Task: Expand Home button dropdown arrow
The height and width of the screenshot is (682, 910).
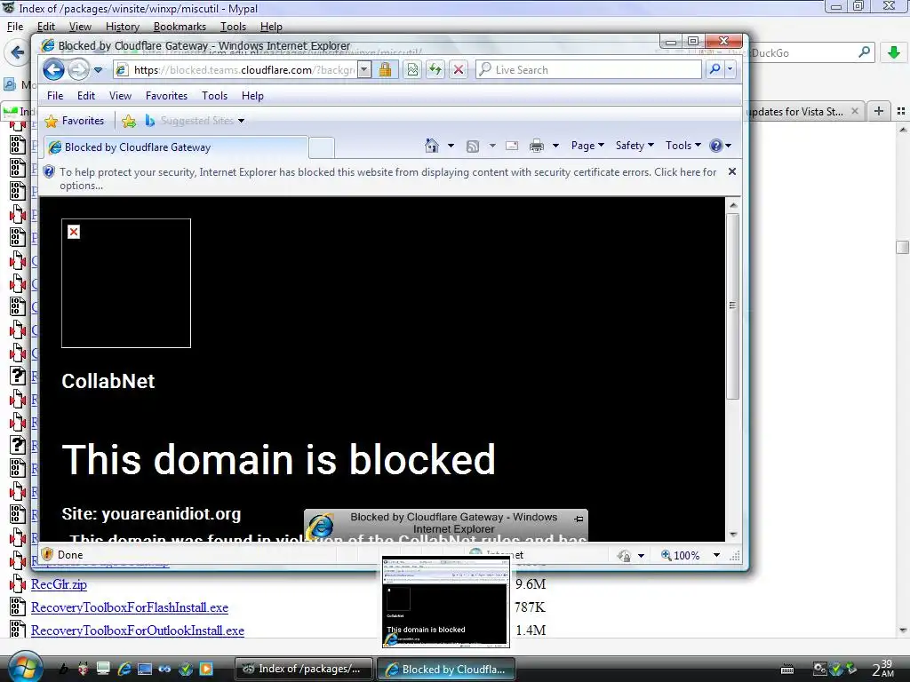Action: [x=451, y=146]
